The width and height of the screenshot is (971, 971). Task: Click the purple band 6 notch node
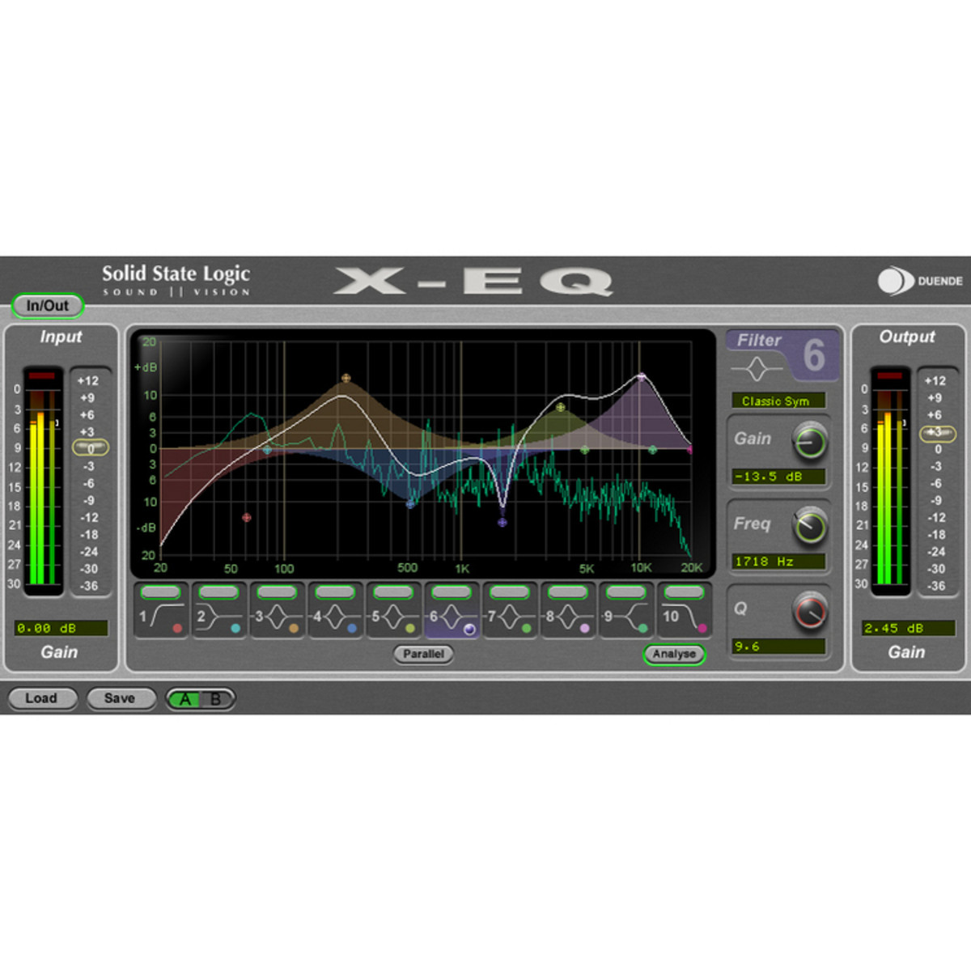click(x=502, y=523)
